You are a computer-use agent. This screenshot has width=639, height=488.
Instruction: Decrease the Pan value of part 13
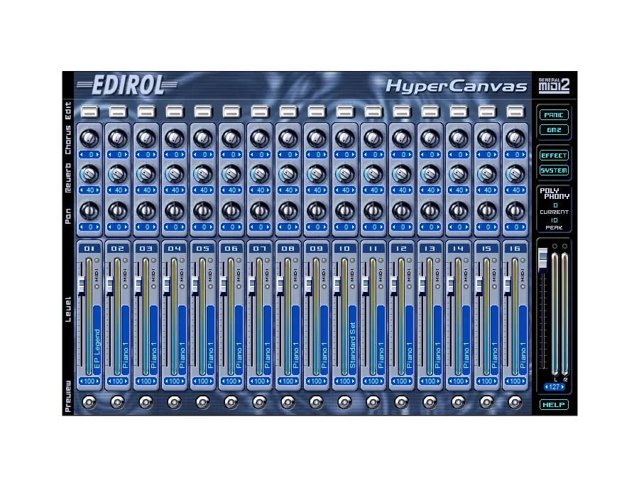click(x=422, y=227)
